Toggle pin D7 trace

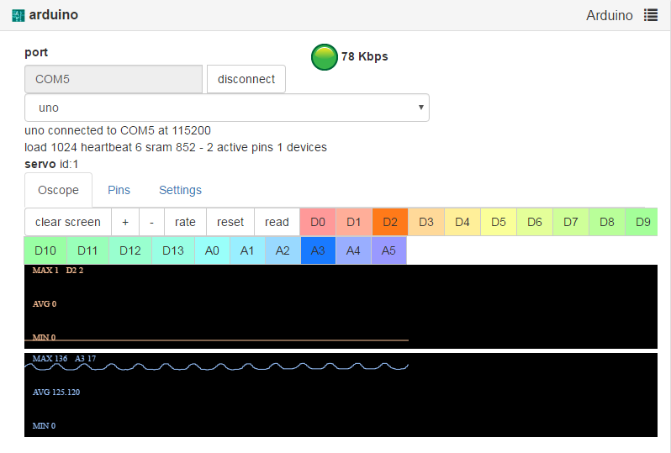coord(571,222)
